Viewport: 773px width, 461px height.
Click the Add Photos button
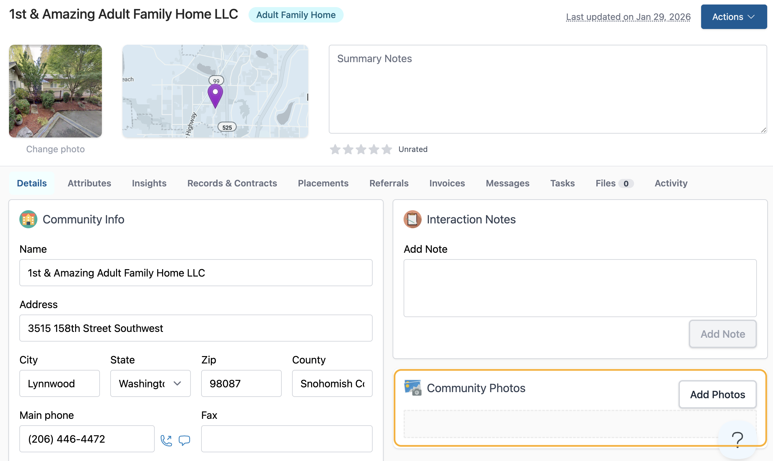[717, 394]
